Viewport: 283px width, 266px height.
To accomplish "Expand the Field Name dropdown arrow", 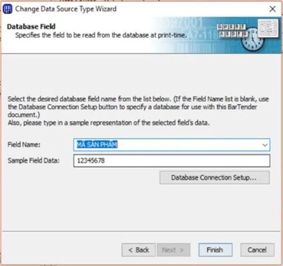I will [265, 145].
